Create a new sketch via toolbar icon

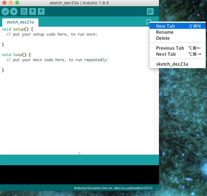point(24,11)
